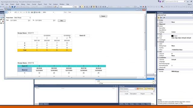Expand the Font sub-property row

pos(158,38)
